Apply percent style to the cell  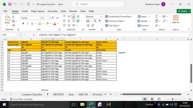[x=95, y=21]
